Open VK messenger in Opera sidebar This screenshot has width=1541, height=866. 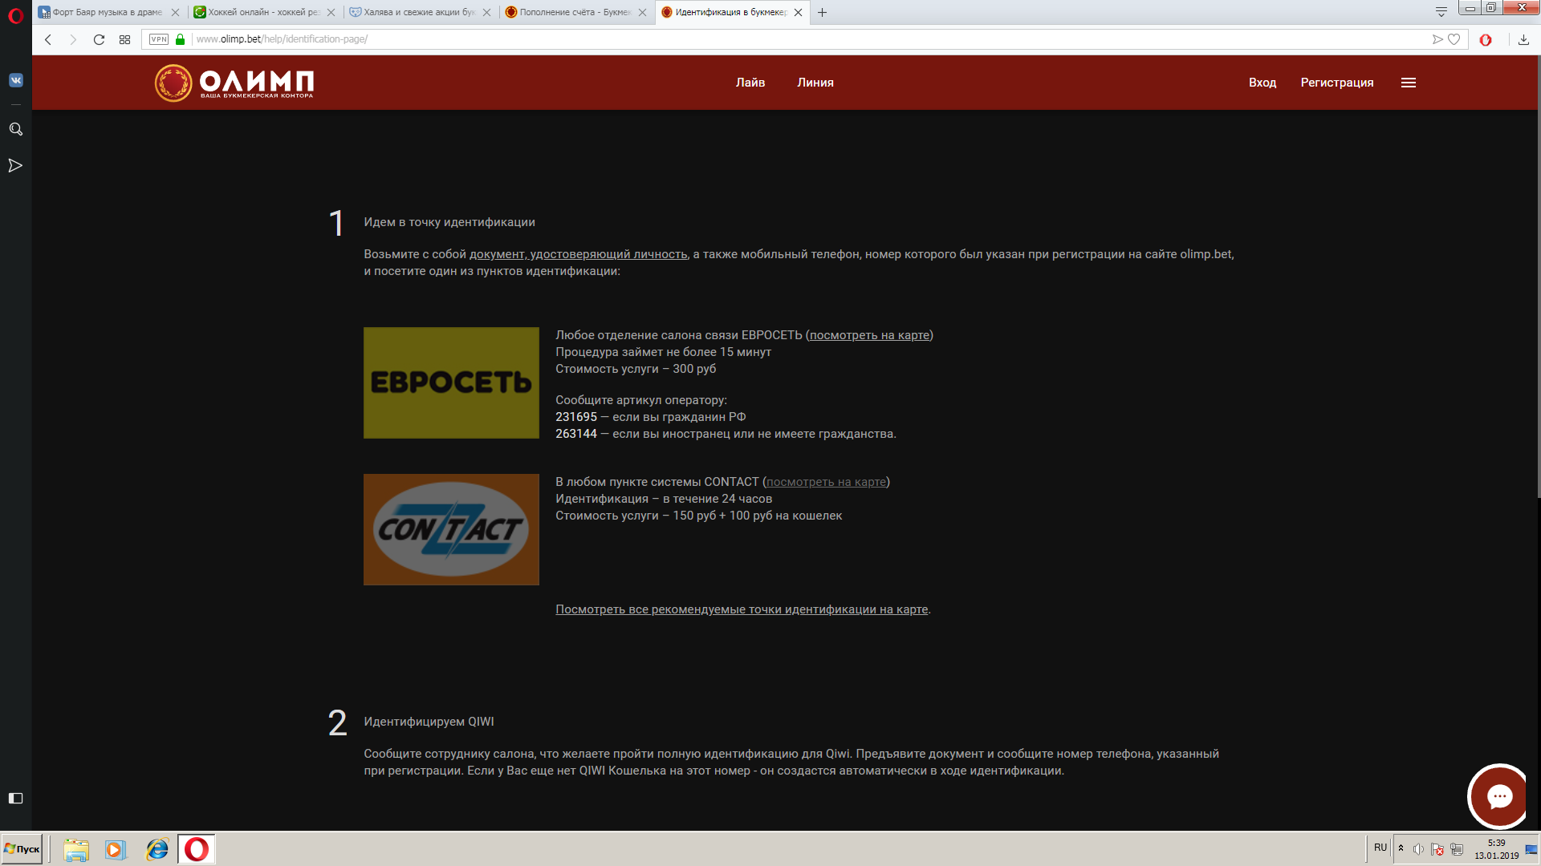[15, 80]
